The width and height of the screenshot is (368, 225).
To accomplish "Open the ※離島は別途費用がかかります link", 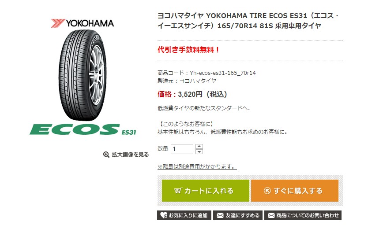I will 197,167.
